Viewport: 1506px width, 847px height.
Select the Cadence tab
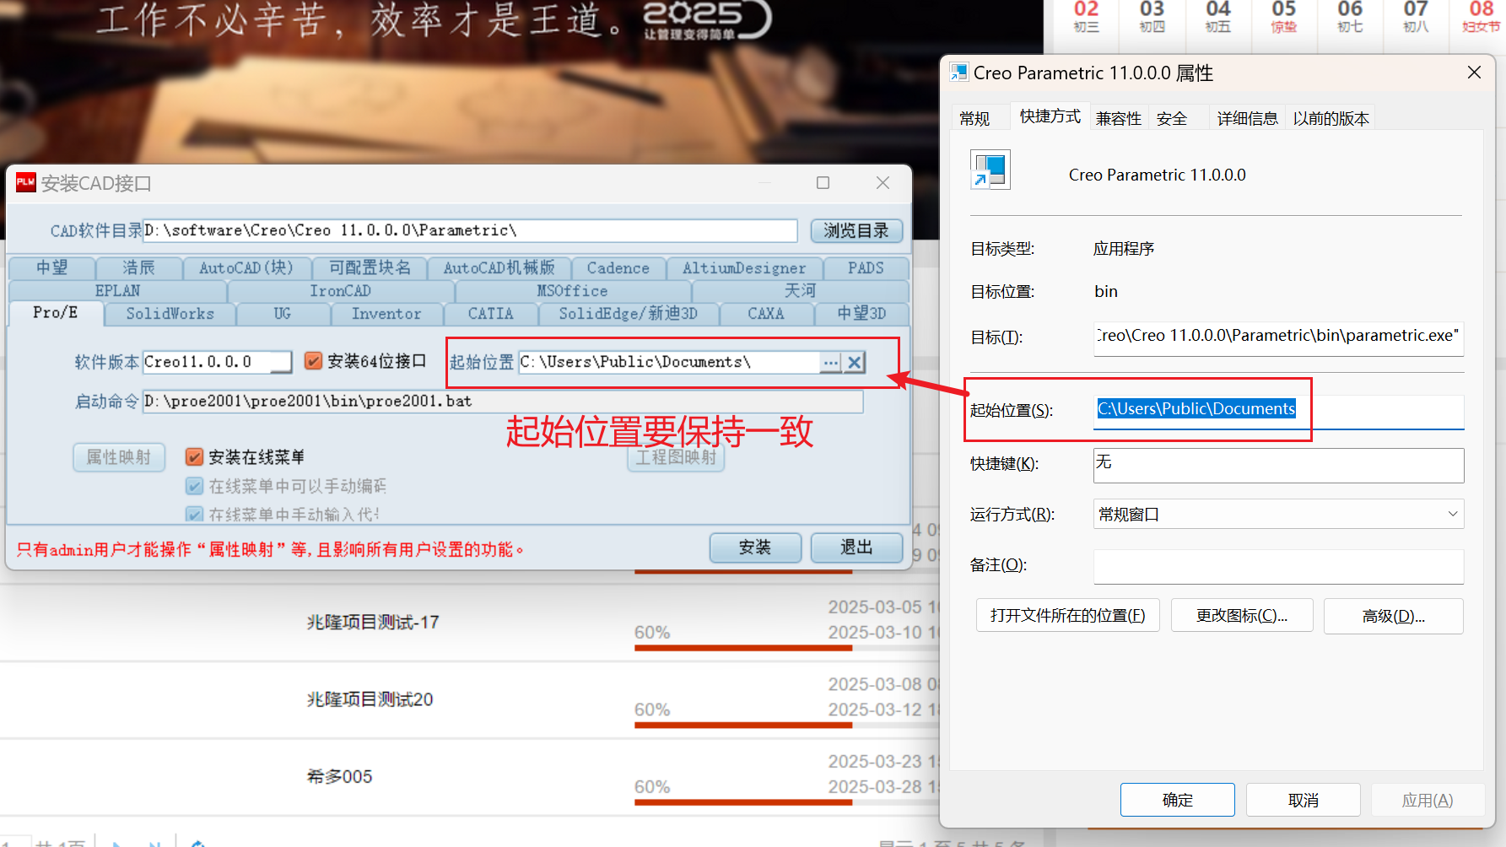pyautogui.click(x=618, y=268)
